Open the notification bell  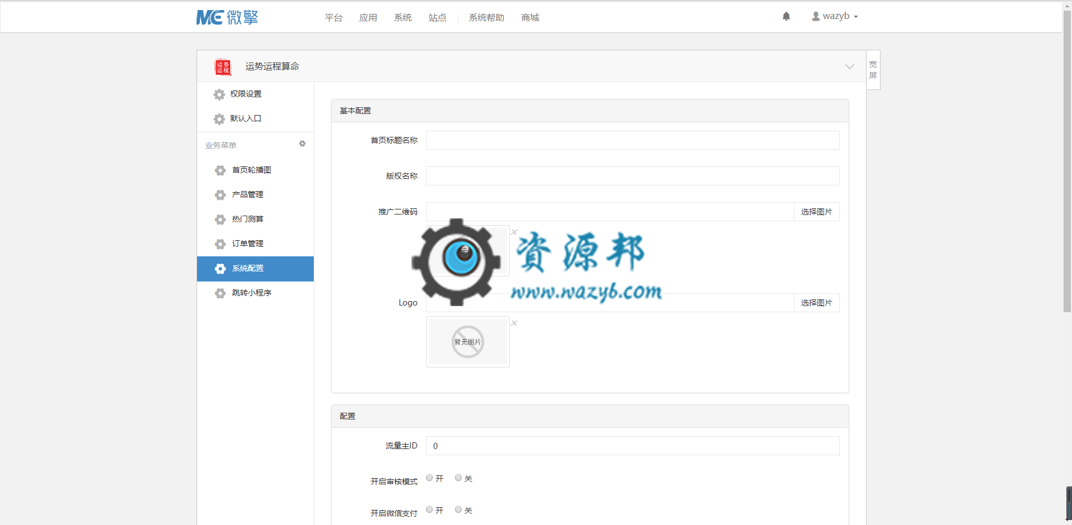(x=786, y=16)
